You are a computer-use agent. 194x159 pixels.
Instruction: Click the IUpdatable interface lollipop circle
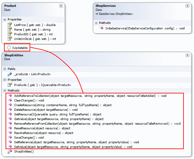coord(9,48)
